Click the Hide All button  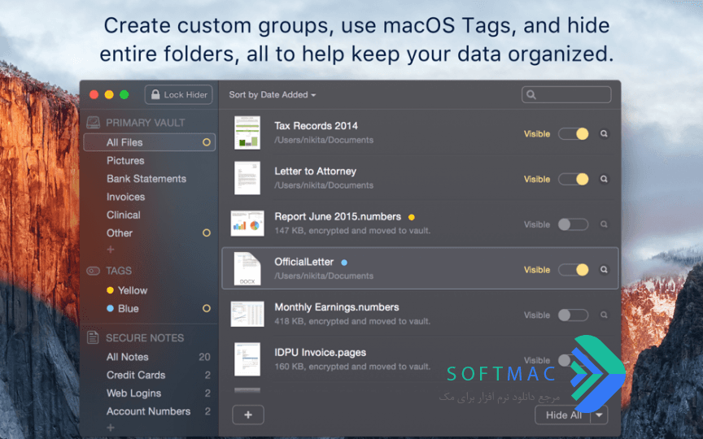pos(563,415)
